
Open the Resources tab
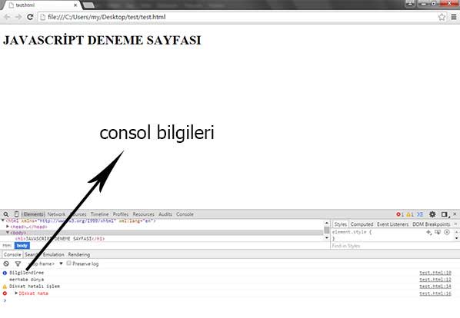pos(143,214)
